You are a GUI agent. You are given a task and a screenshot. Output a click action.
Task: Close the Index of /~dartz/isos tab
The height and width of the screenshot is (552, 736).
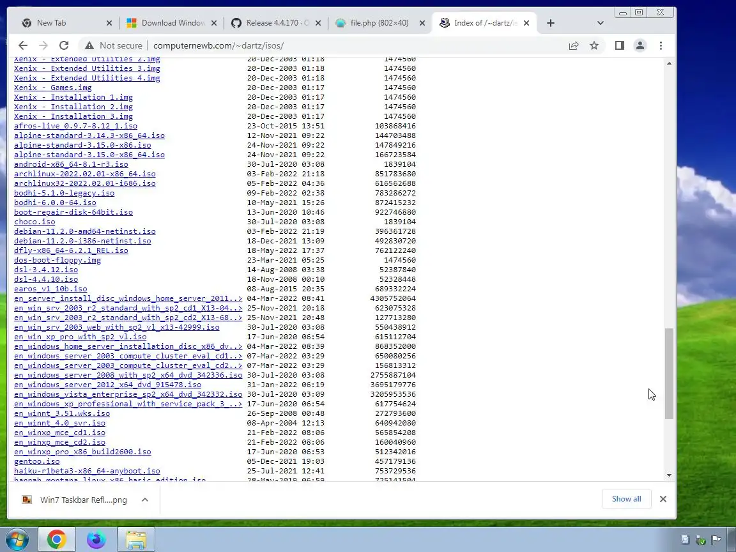526,23
